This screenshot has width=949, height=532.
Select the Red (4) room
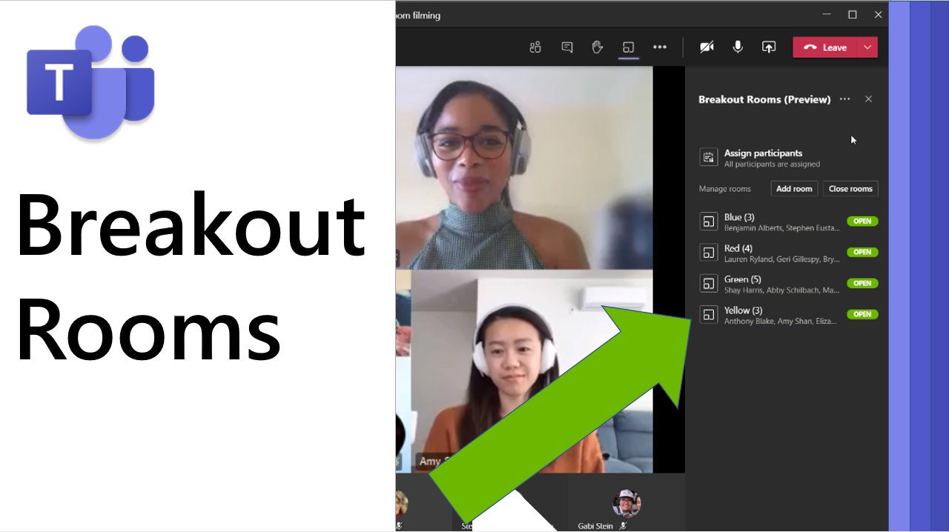(x=788, y=253)
